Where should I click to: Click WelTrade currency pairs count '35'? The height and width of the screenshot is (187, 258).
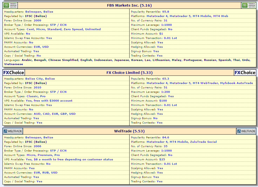(x=166, y=146)
